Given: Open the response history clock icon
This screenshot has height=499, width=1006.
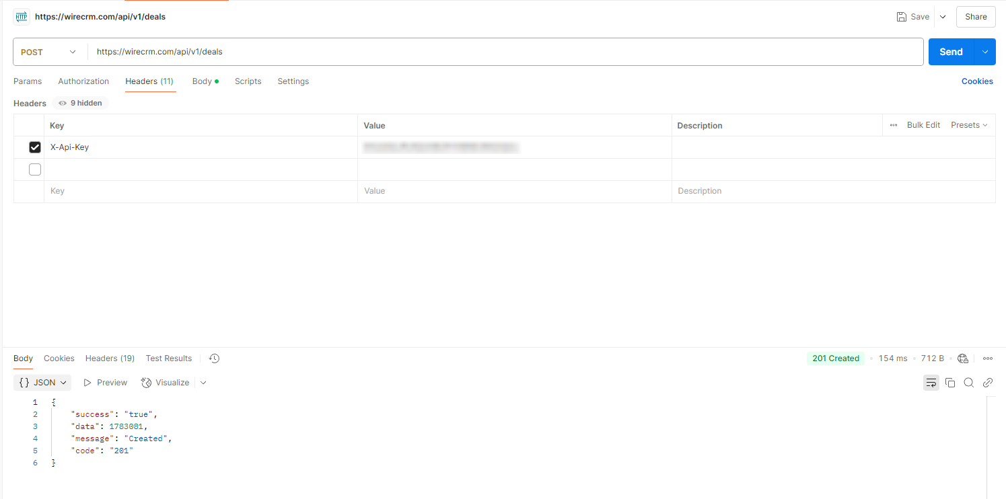Looking at the screenshot, I should coord(214,358).
